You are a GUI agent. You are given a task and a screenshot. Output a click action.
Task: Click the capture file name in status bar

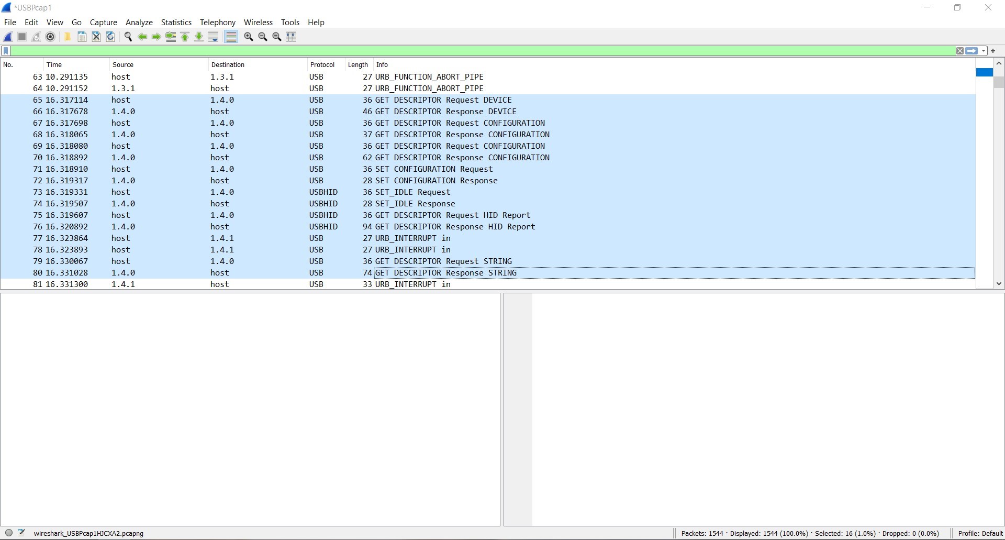88,534
